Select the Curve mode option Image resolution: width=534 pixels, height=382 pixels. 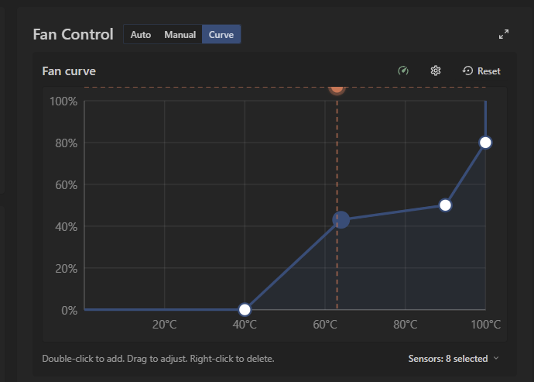point(221,34)
